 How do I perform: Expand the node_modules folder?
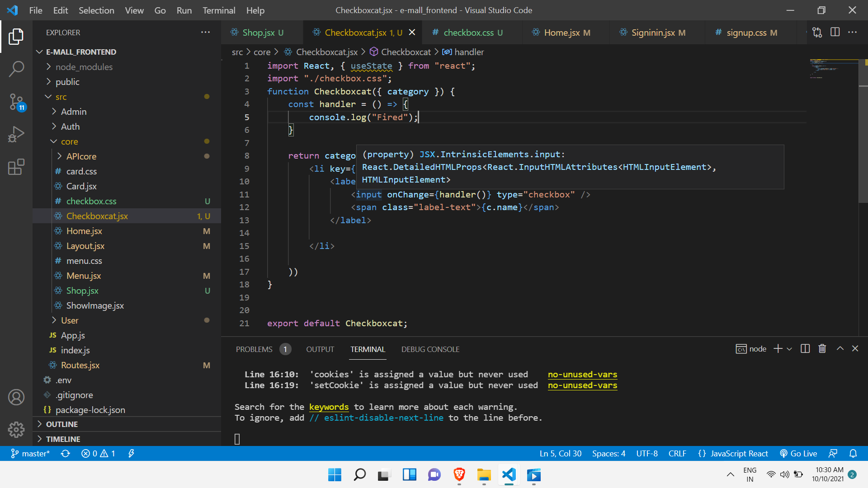[x=127, y=67]
